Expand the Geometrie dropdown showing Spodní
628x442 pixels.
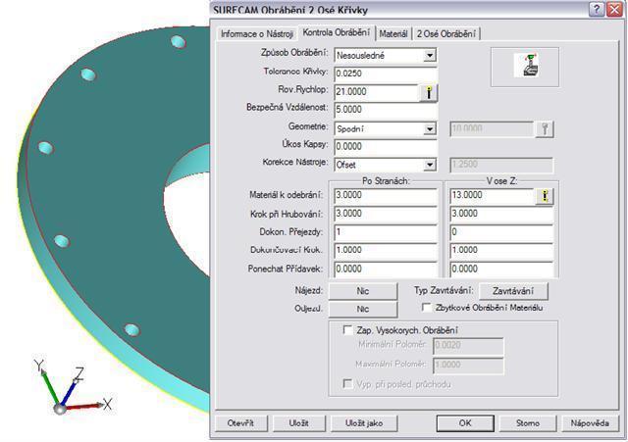430,128
